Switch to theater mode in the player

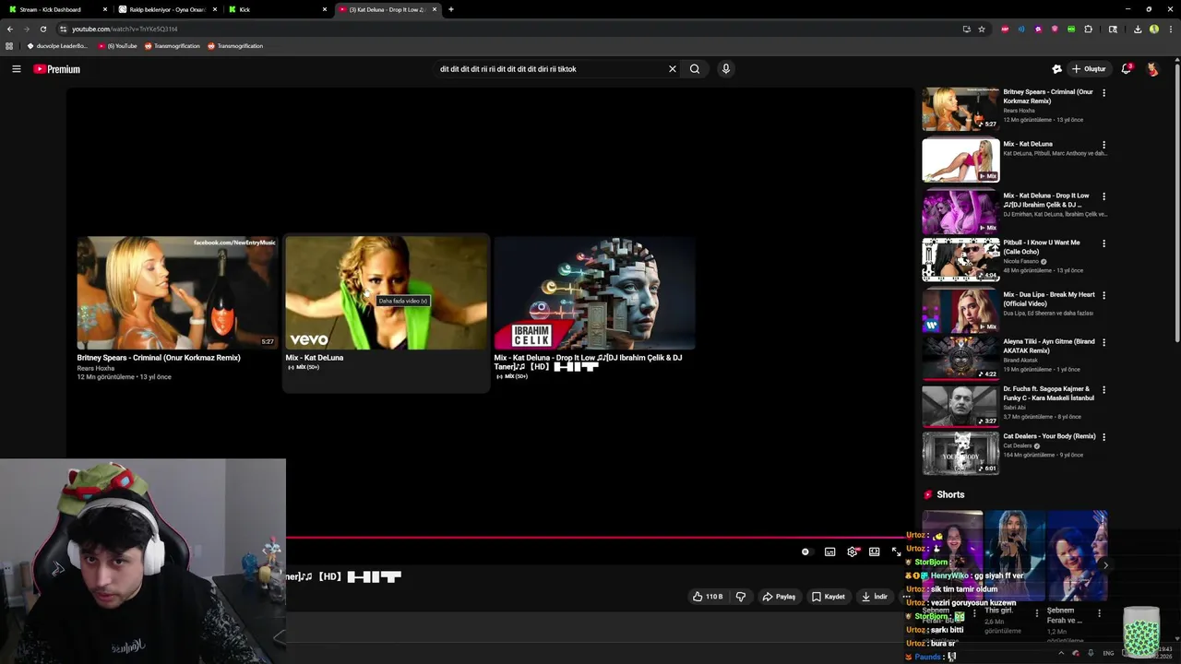874,551
